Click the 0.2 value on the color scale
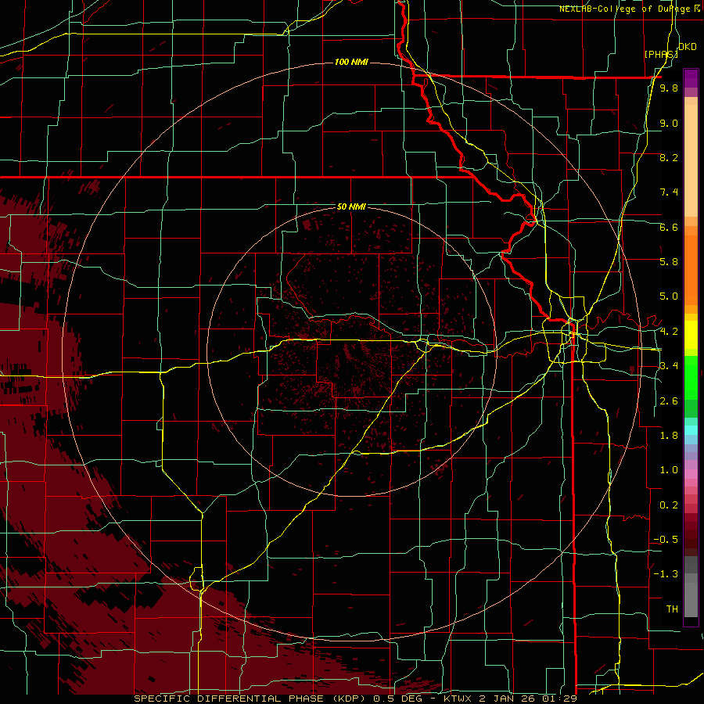This screenshot has height=704, width=704. tap(669, 505)
